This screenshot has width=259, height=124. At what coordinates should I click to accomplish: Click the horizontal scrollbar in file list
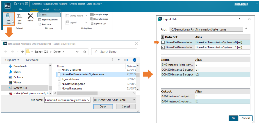pyautogui.click(x=77, y=93)
